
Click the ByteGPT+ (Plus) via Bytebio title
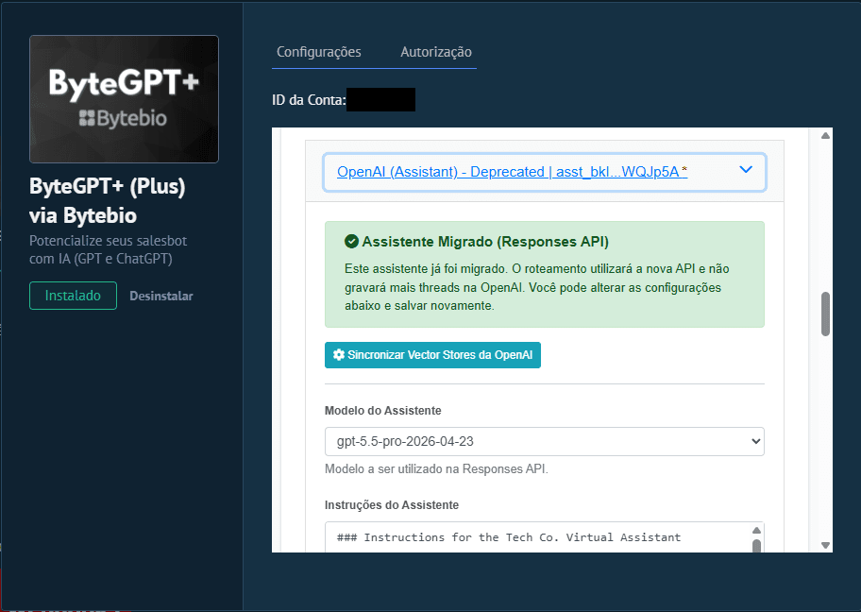[x=107, y=200]
